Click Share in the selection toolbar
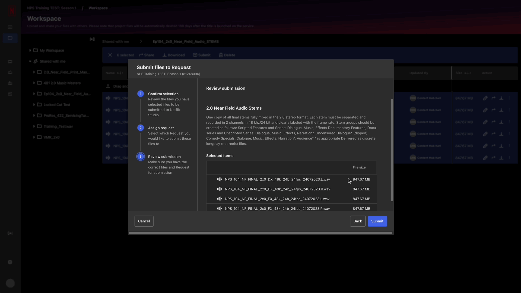 click(x=147, y=55)
